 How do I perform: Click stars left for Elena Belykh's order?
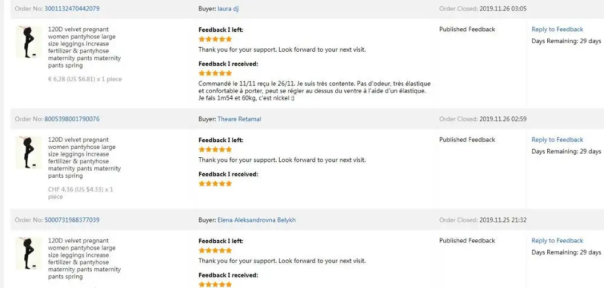[215, 251]
